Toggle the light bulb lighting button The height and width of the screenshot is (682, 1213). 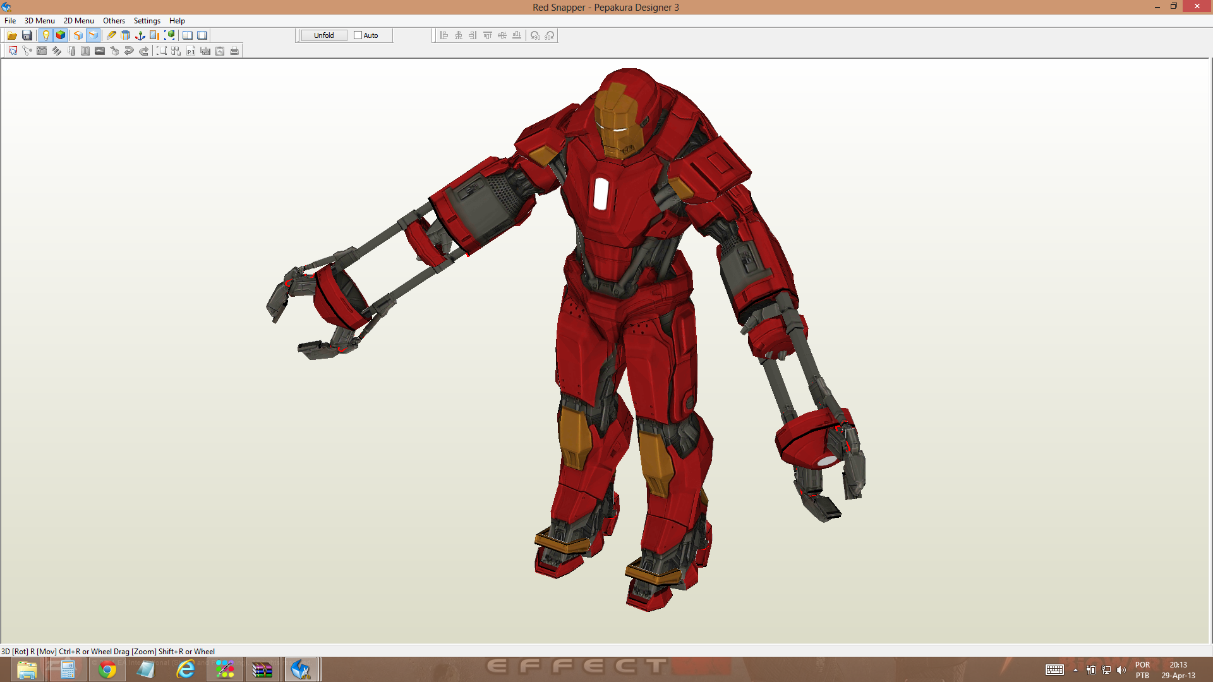click(x=45, y=35)
